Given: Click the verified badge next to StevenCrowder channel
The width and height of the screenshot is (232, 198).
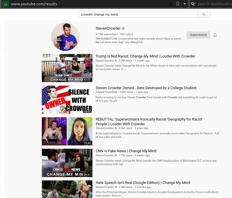Looking at the screenshot, I should 123,28.
